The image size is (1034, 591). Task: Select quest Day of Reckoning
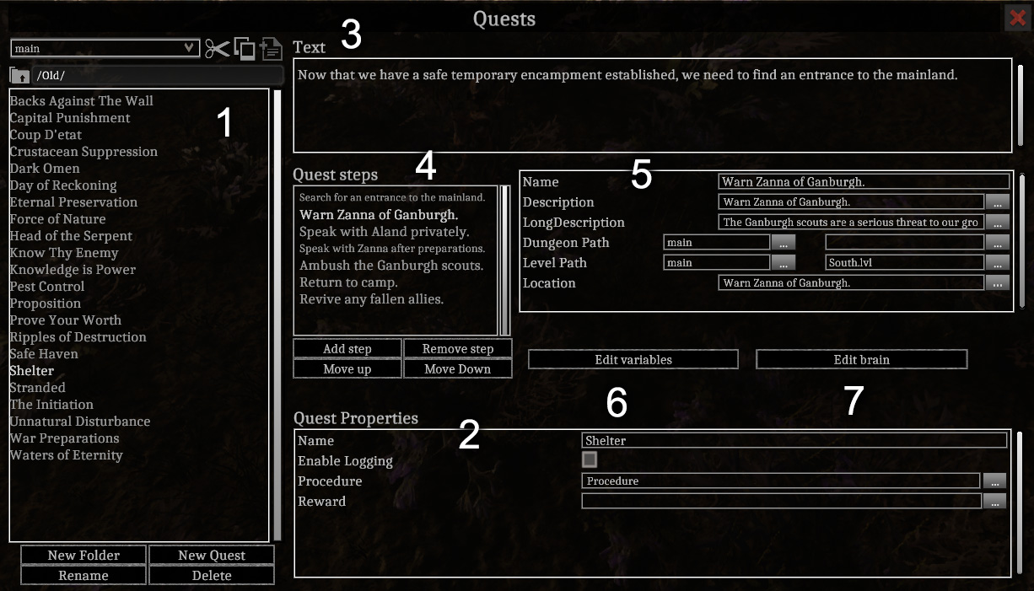pyautogui.click(x=63, y=185)
